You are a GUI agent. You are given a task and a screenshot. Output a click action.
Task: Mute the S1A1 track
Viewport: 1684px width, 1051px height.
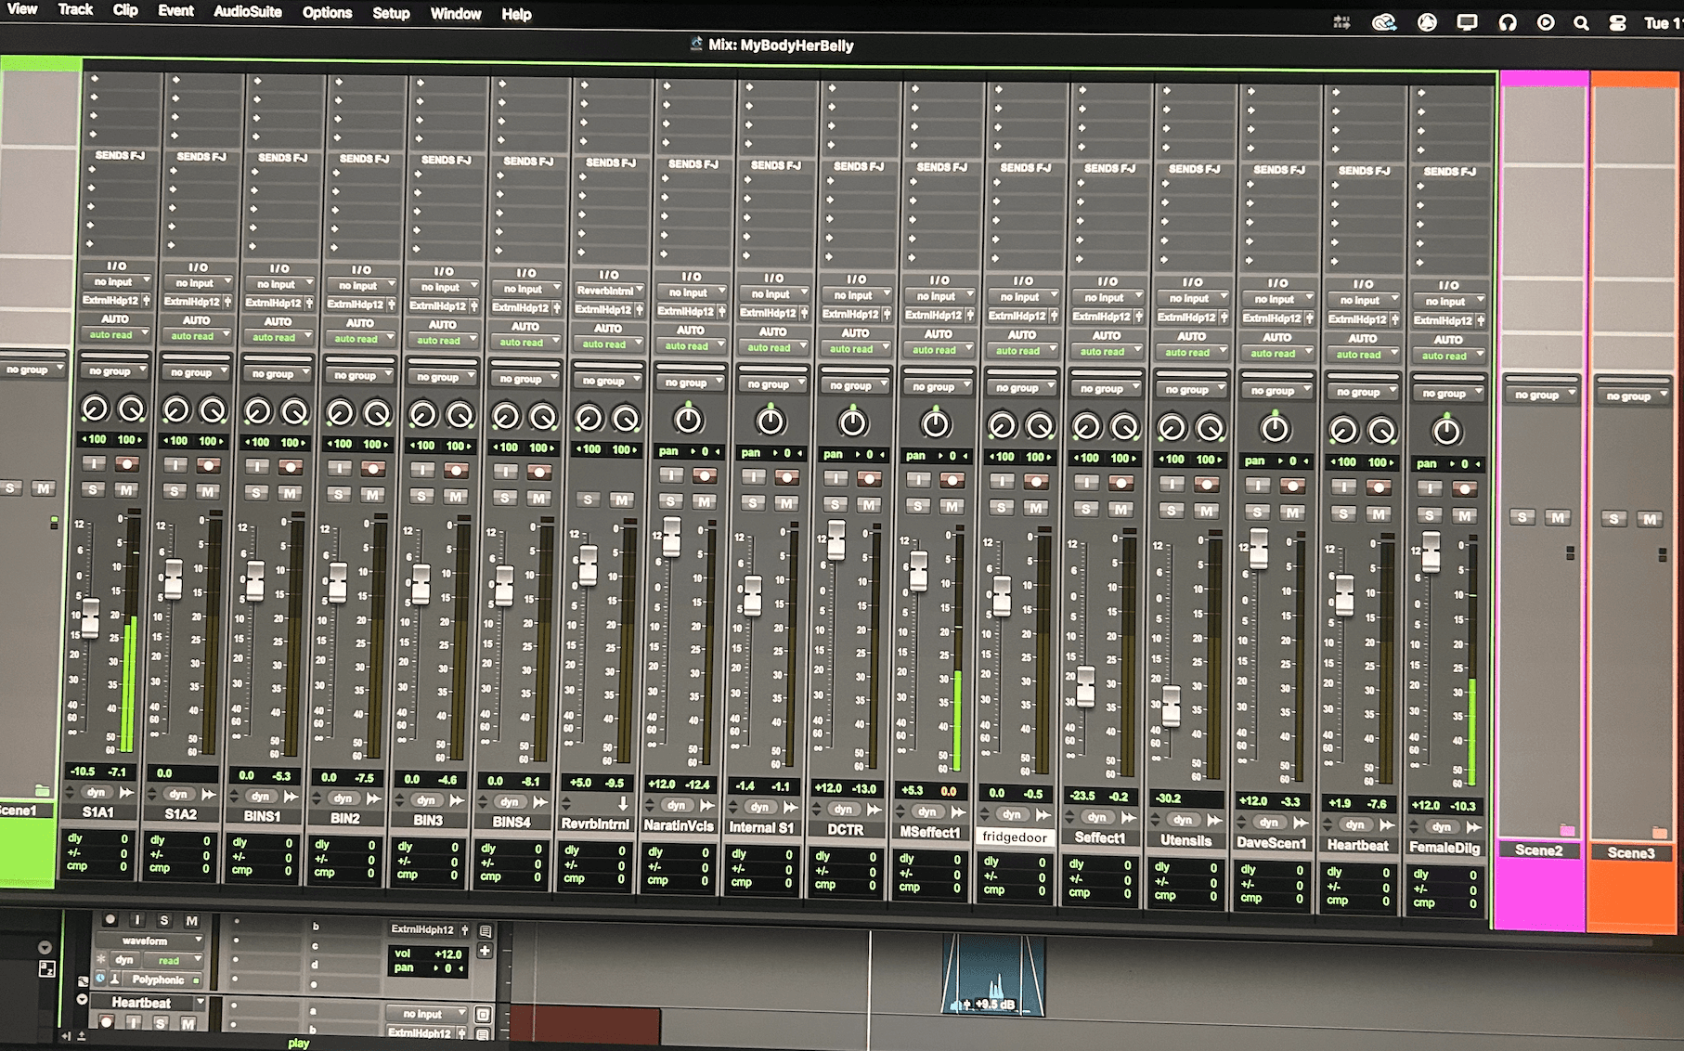click(126, 489)
